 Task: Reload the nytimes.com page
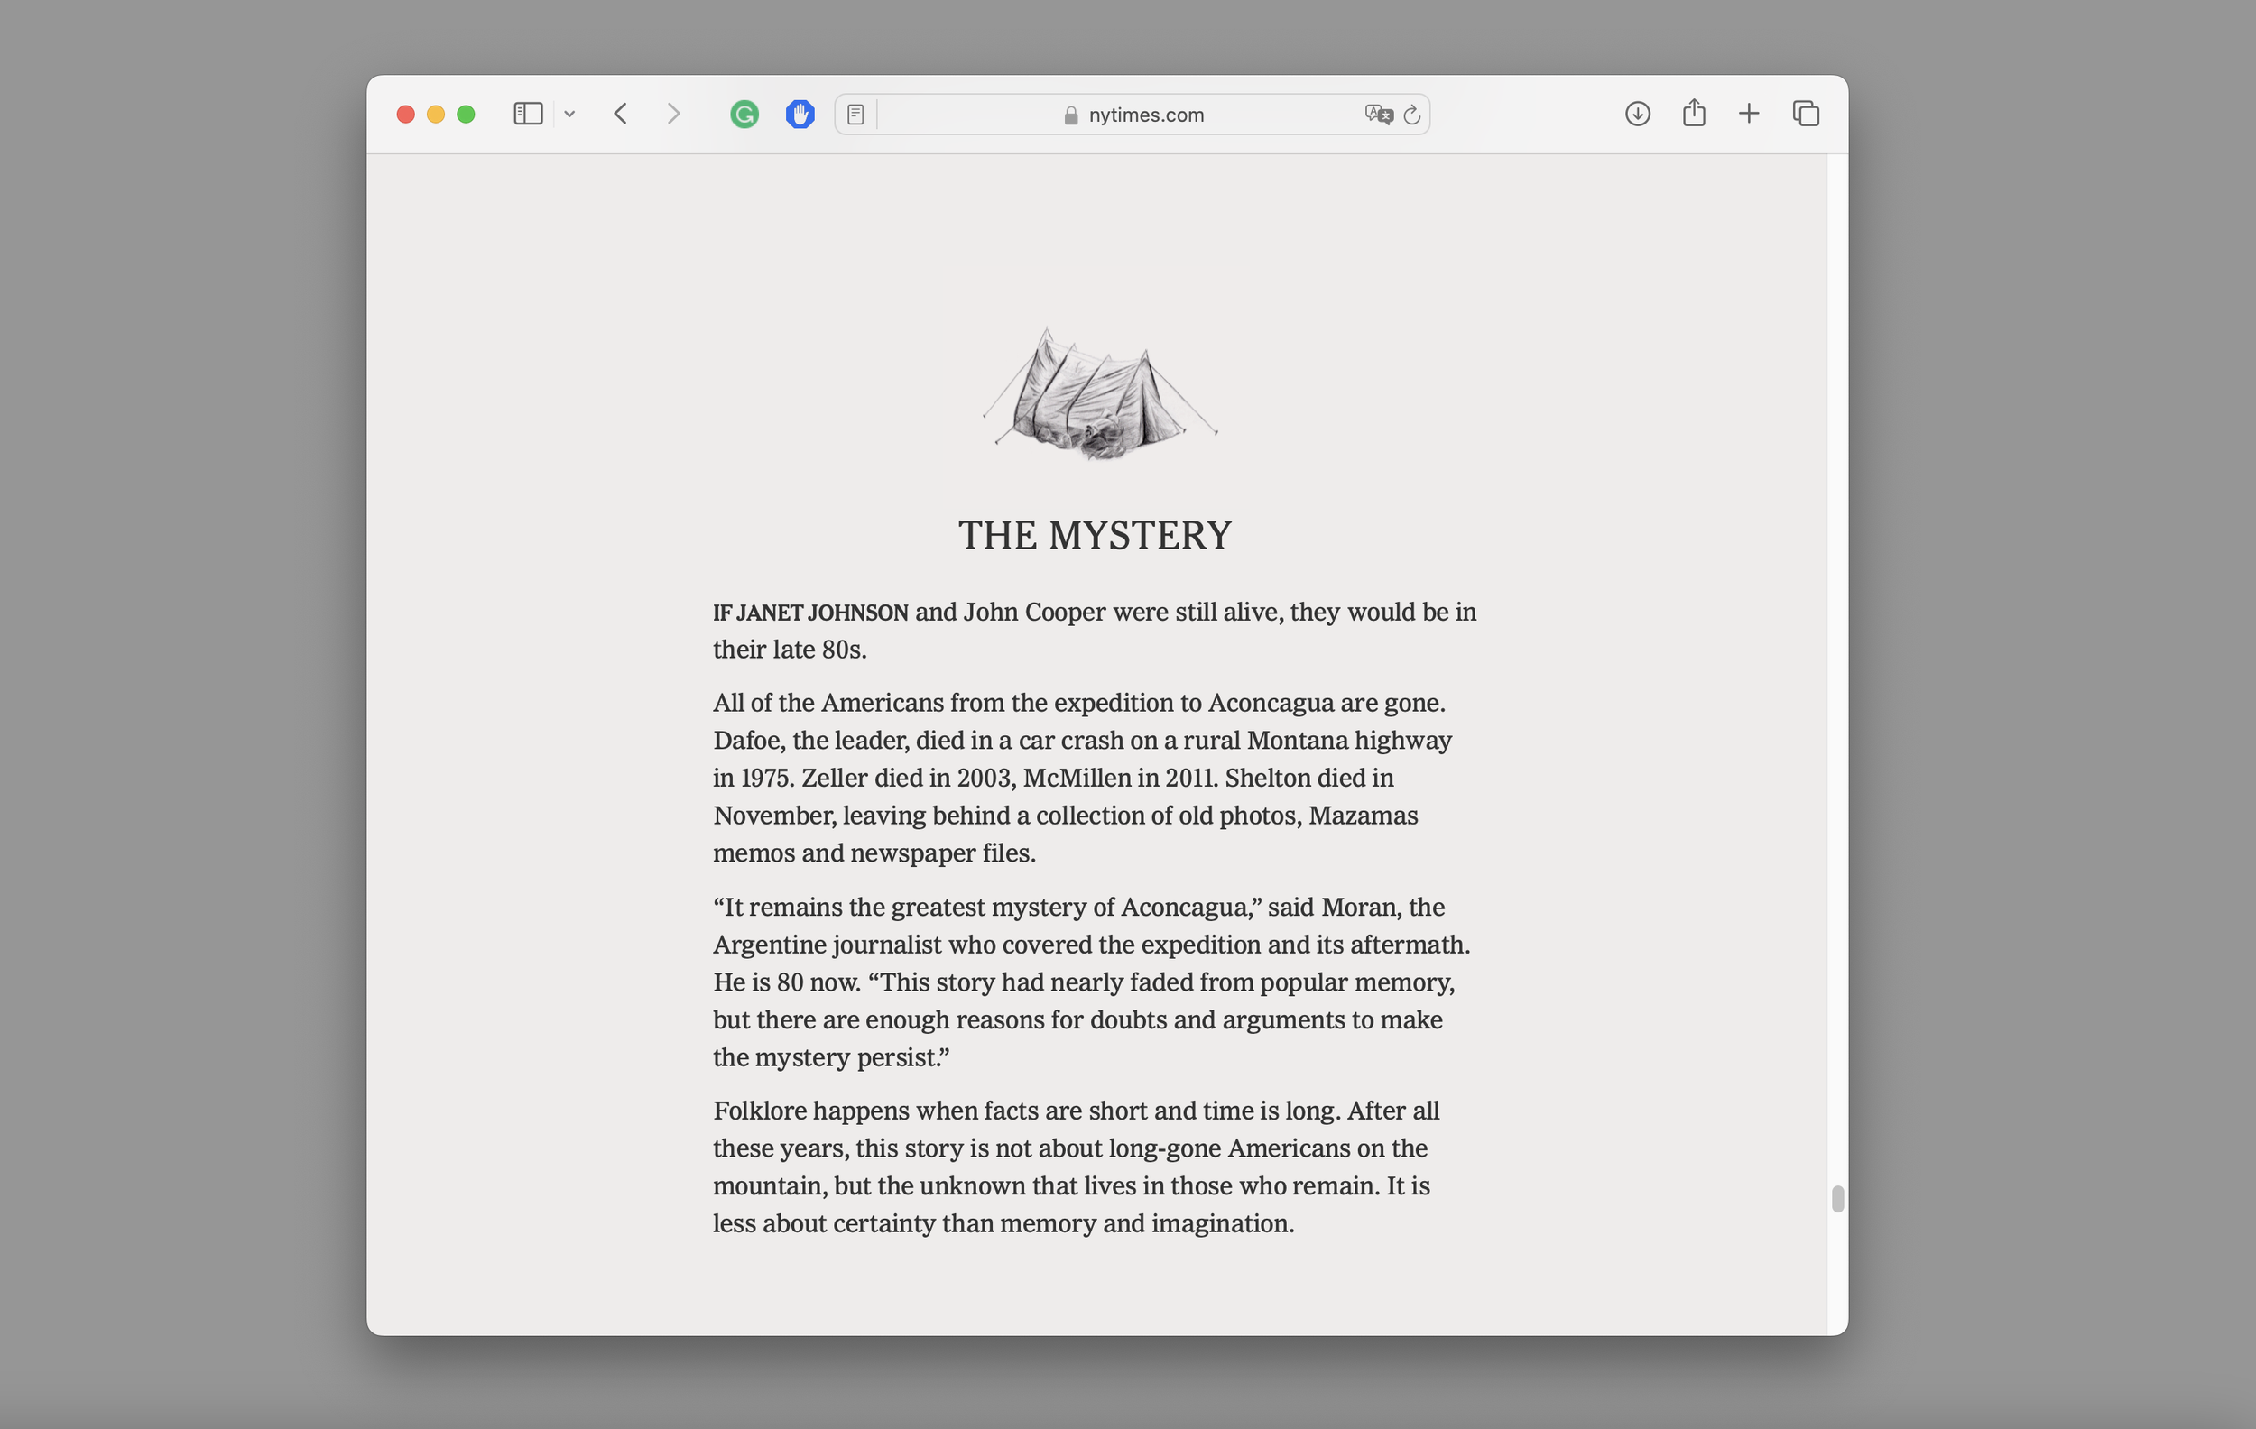(1412, 115)
